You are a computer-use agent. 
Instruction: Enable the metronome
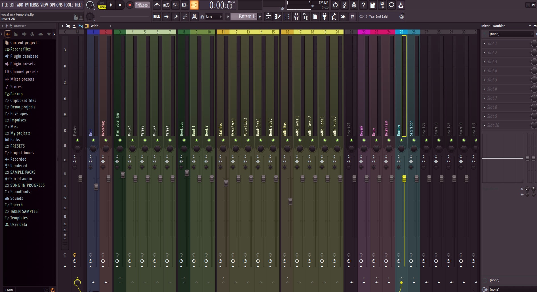click(157, 5)
